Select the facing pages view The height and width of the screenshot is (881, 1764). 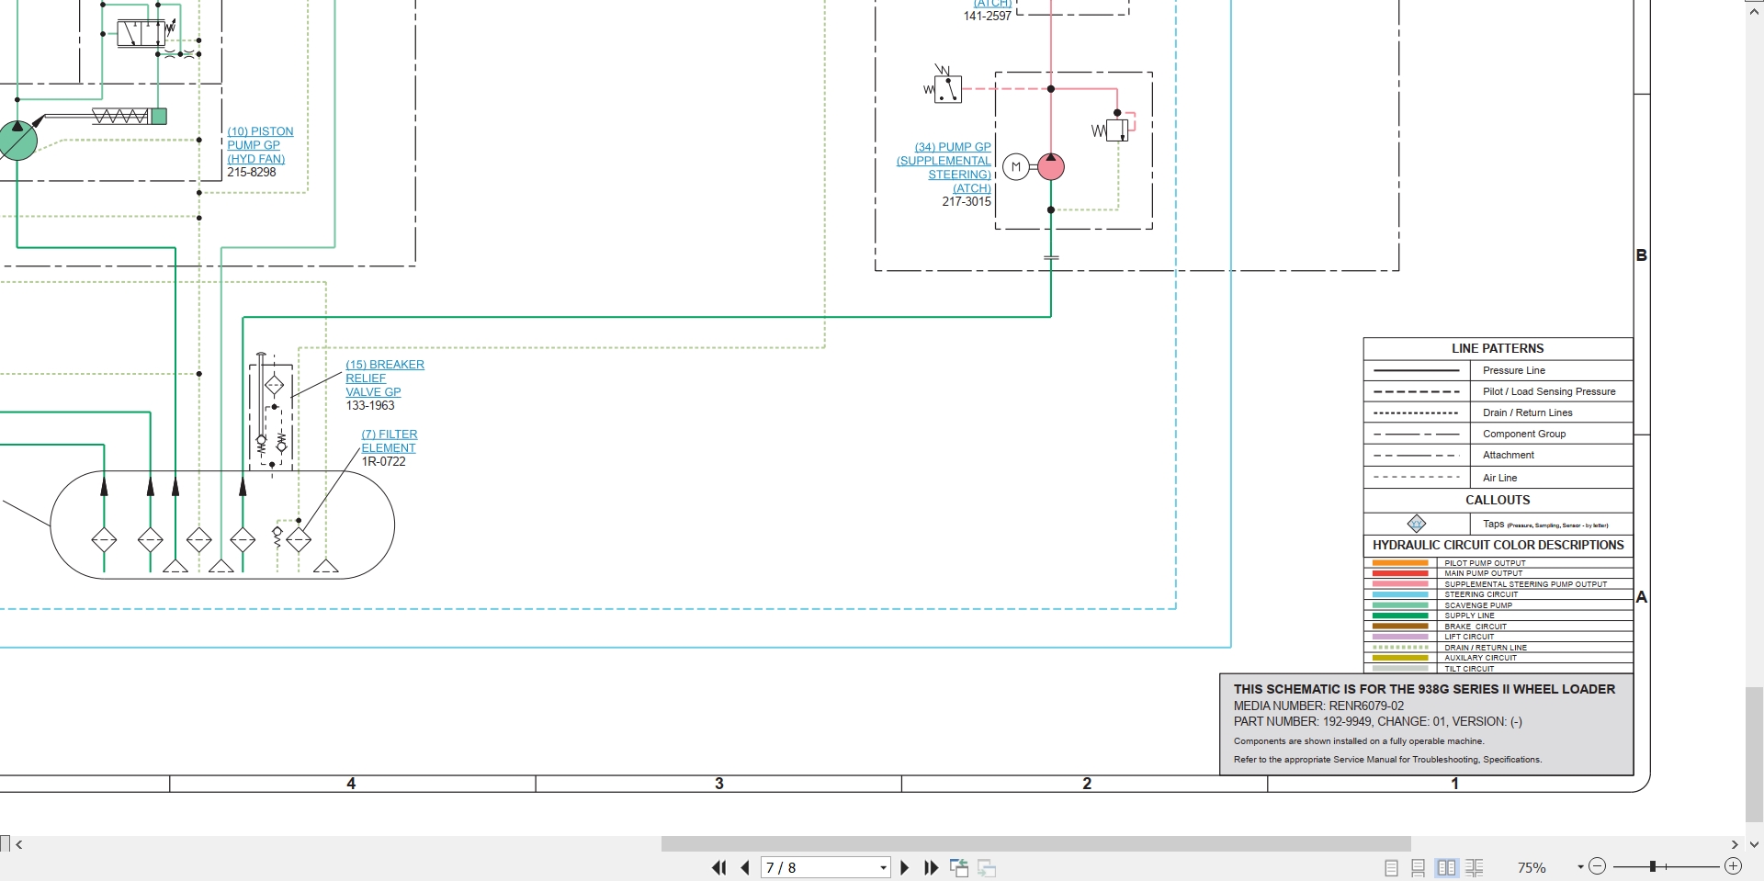pyautogui.click(x=1447, y=867)
